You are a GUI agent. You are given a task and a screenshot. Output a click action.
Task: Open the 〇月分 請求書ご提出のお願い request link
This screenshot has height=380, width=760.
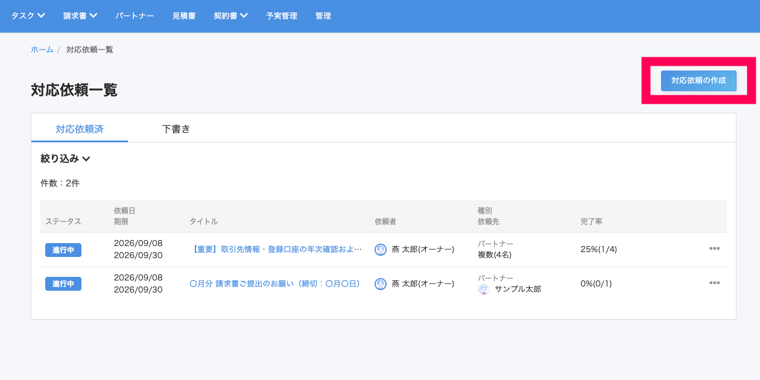(x=274, y=283)
